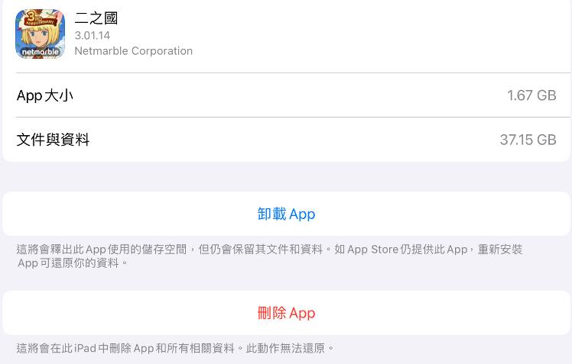Screen dimensions: 572x364
Task: Click "App Store" in the offload note
Action: [x=373, y=250]
